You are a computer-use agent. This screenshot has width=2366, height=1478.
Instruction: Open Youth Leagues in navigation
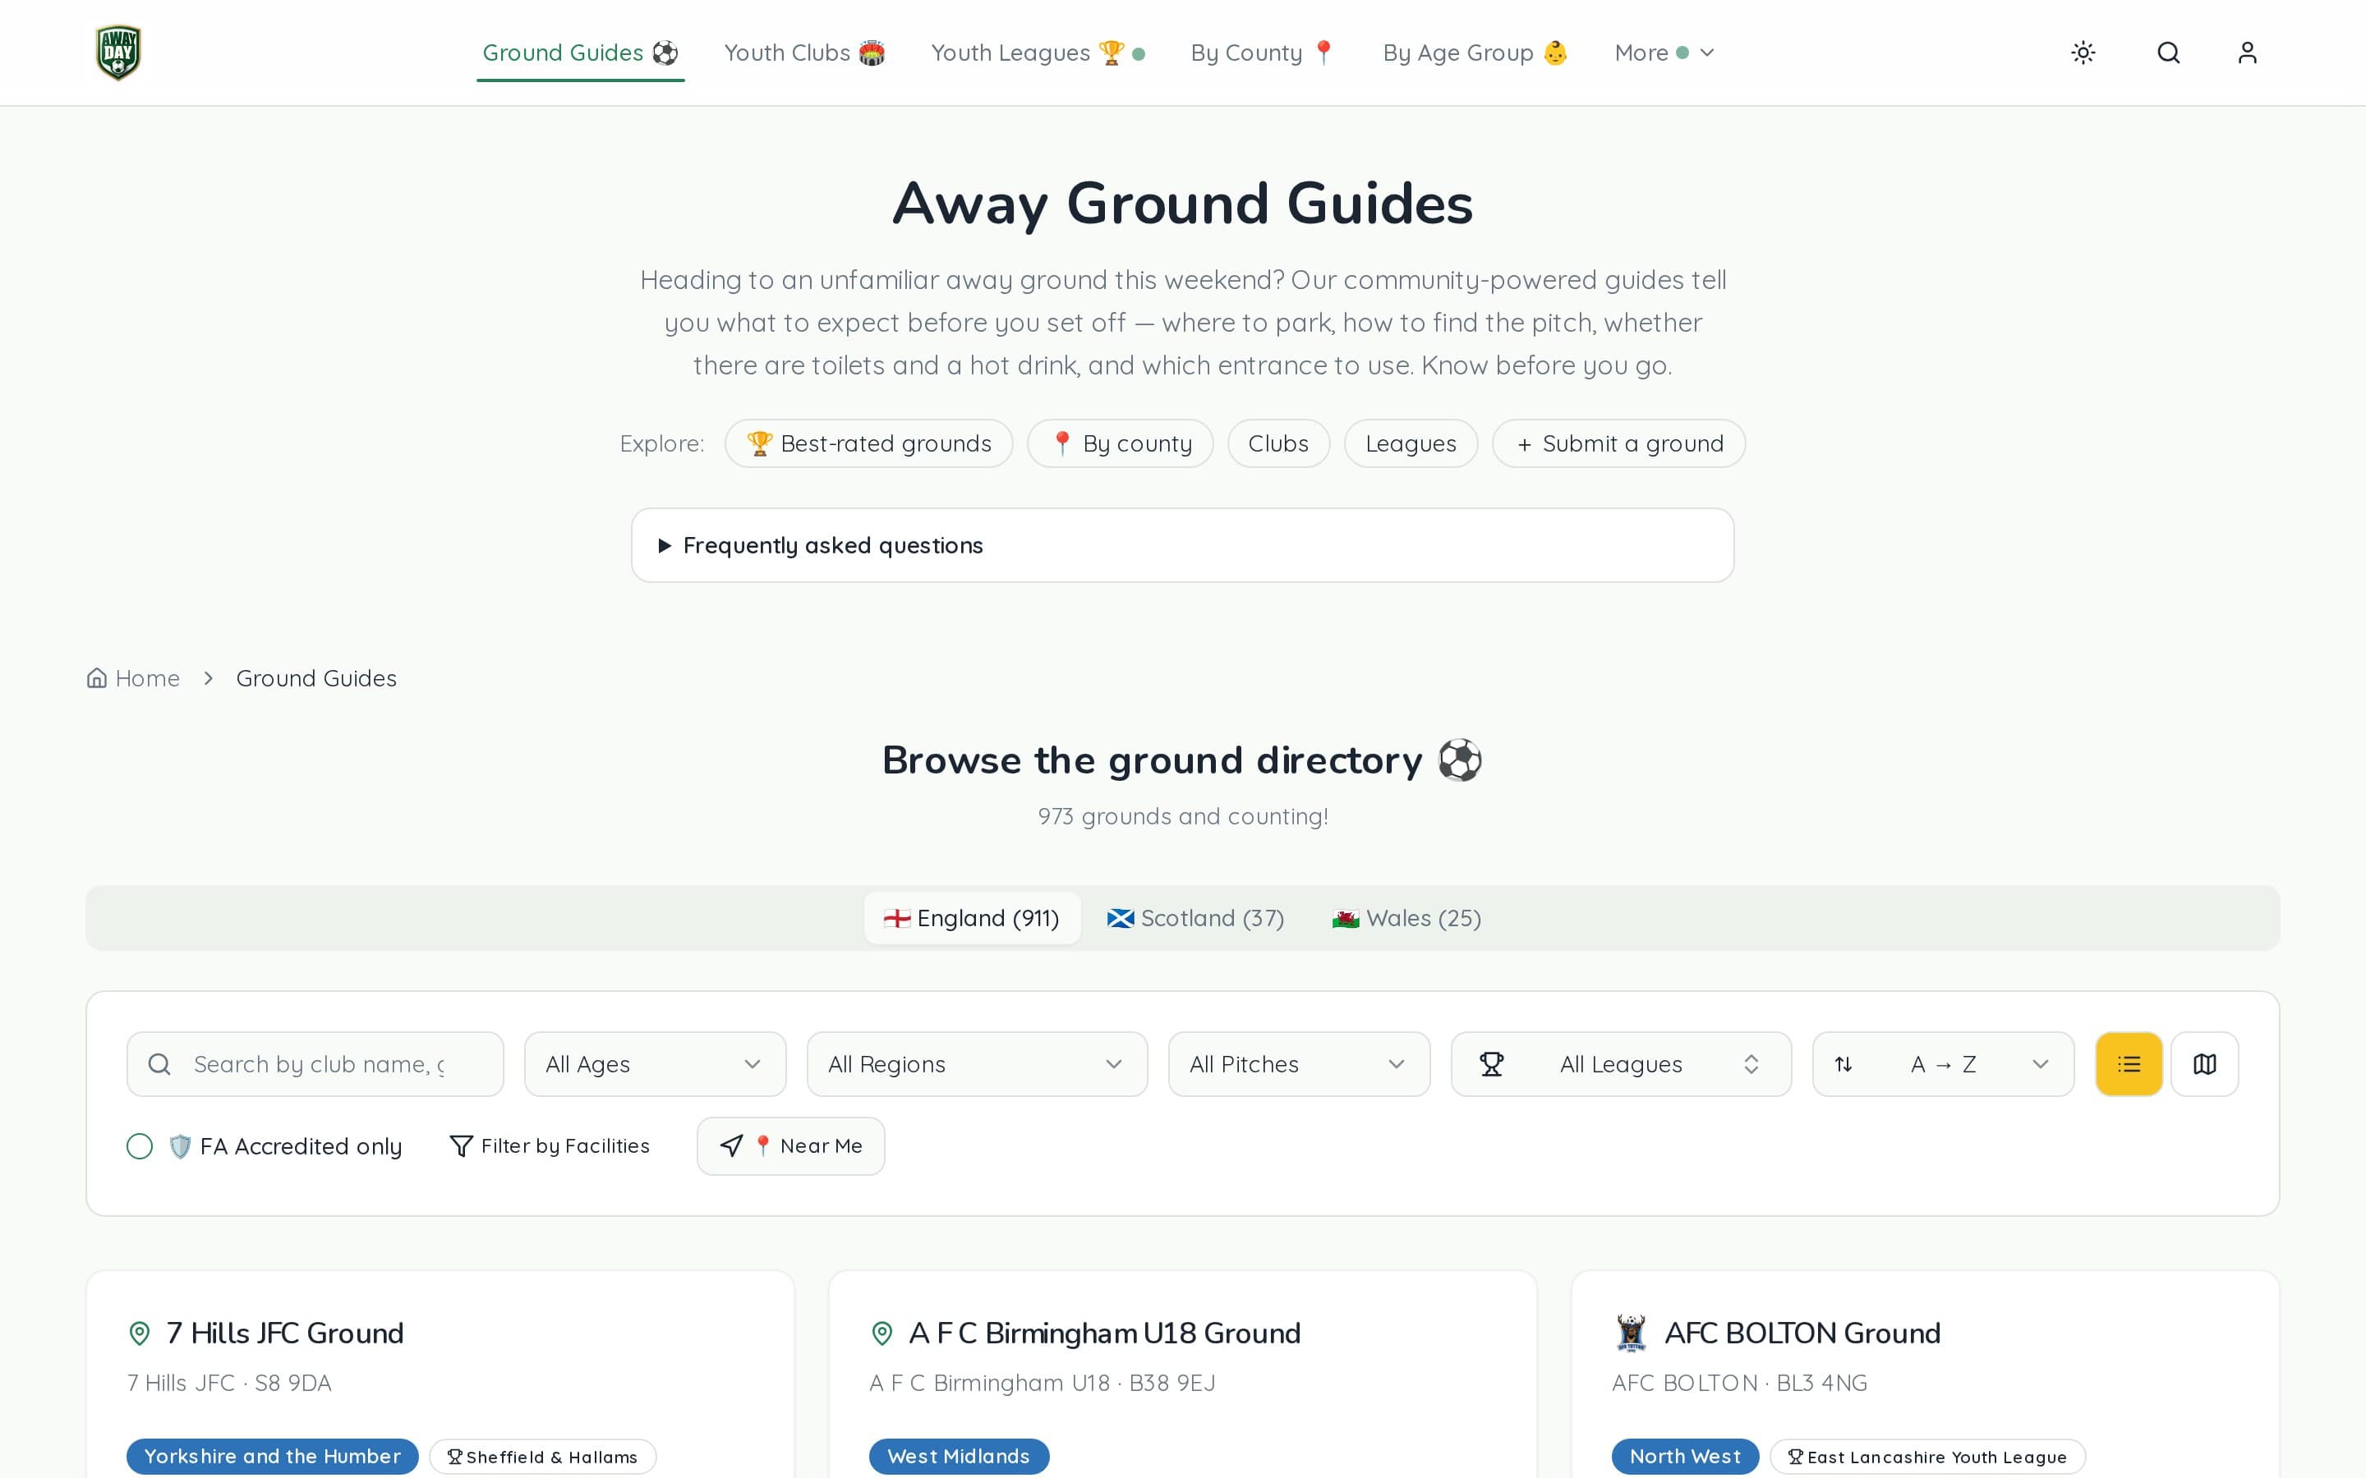click(1038, 53)
